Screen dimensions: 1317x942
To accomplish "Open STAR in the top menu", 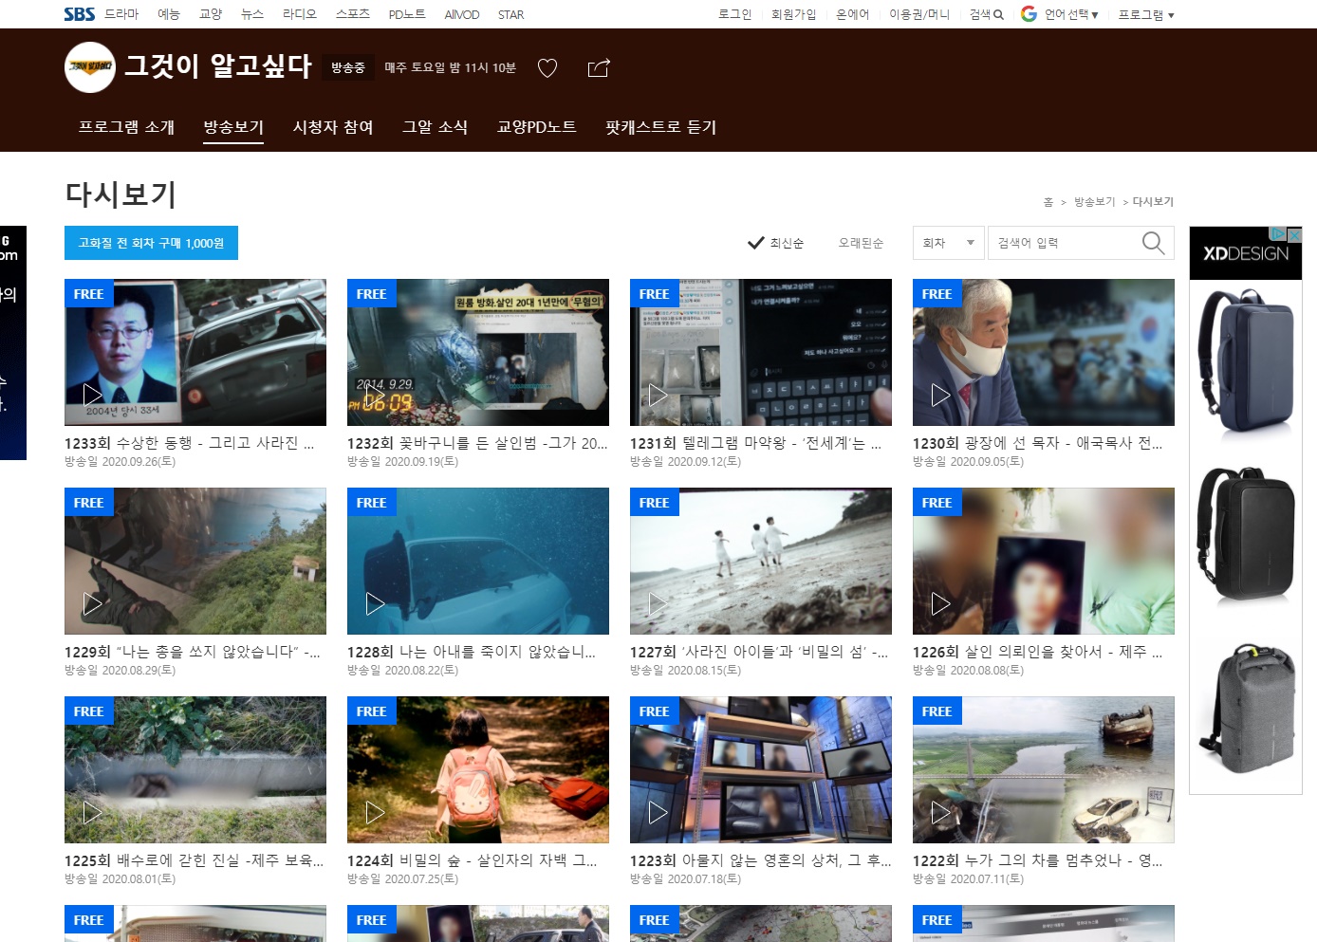I will point(510,14).
